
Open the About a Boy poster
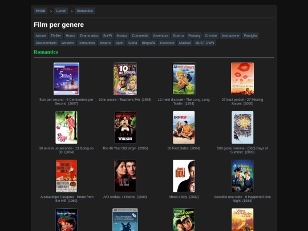pyautogui.click(x=184, y=176)
